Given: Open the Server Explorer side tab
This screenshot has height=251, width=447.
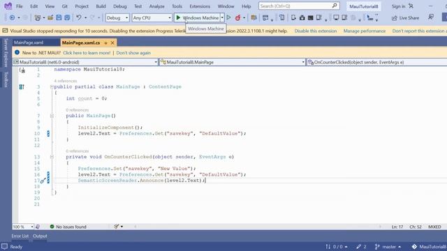Looking at the screenshot, I should 6,53.
